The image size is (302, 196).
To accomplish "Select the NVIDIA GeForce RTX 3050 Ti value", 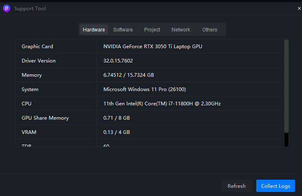I will [x=153, y=47].
